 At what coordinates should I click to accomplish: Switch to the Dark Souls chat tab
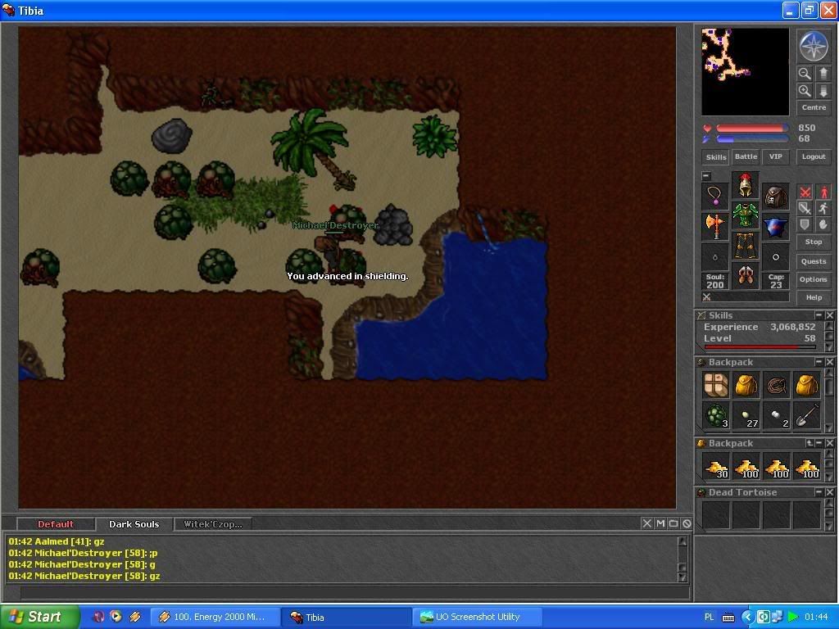(134, 524)
